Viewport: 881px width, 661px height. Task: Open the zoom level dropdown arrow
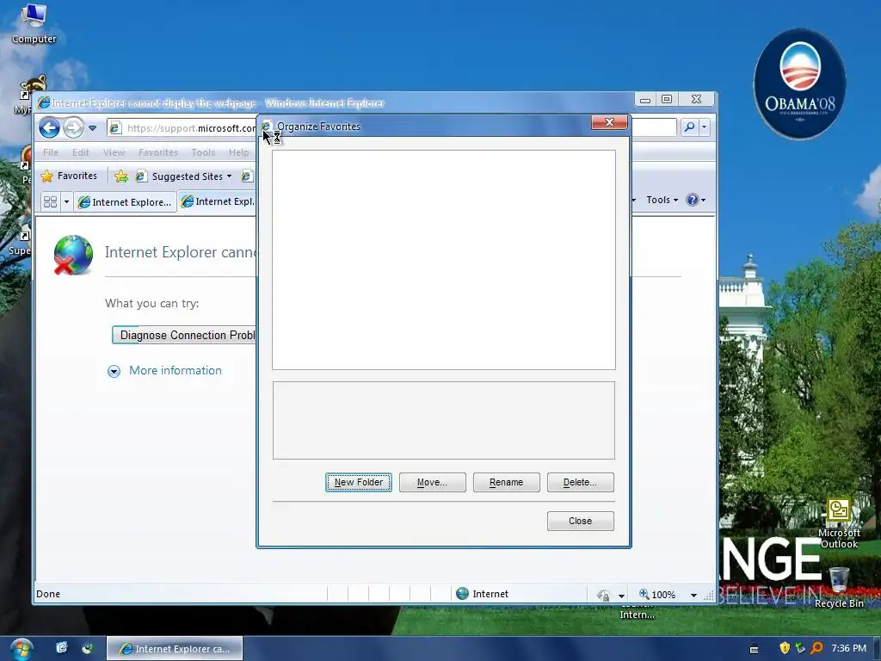point(694,596)
